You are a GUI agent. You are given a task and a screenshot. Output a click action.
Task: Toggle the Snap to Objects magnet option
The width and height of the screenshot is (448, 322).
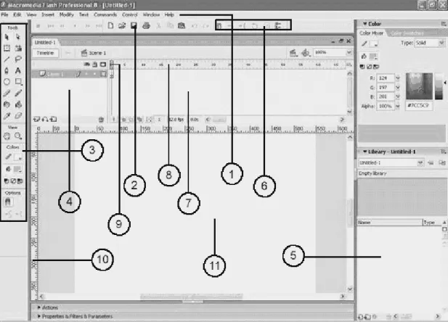[x=8, y=202]
